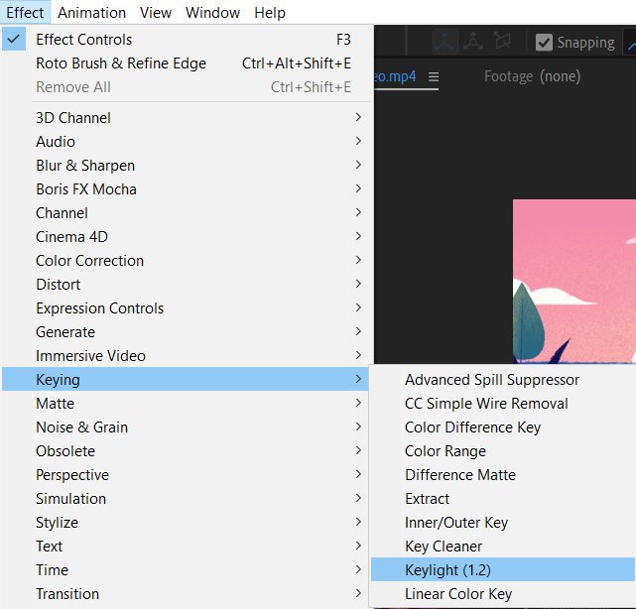Select the World Axis mode icon

point(473,42)
